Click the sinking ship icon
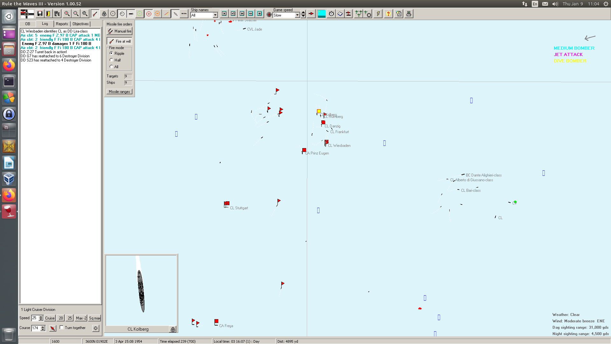 tap(349, 14)
